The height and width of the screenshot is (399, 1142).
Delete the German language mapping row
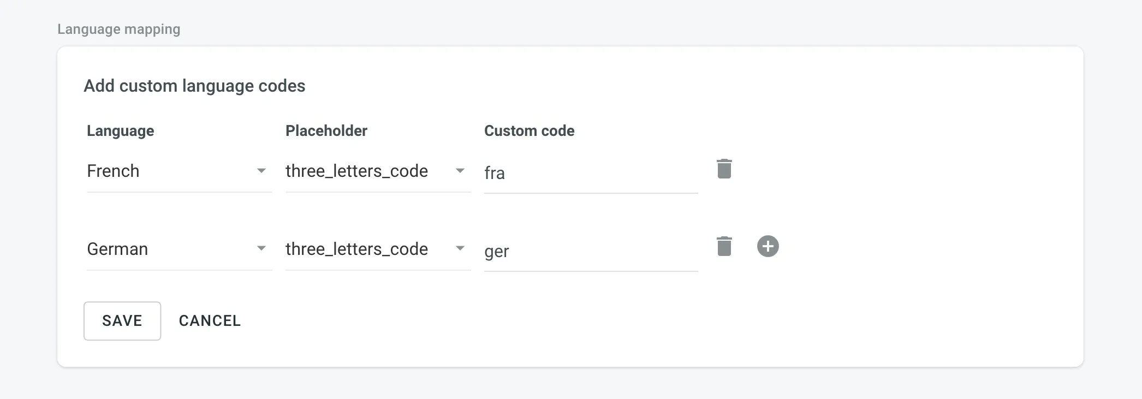pos(724,246)
